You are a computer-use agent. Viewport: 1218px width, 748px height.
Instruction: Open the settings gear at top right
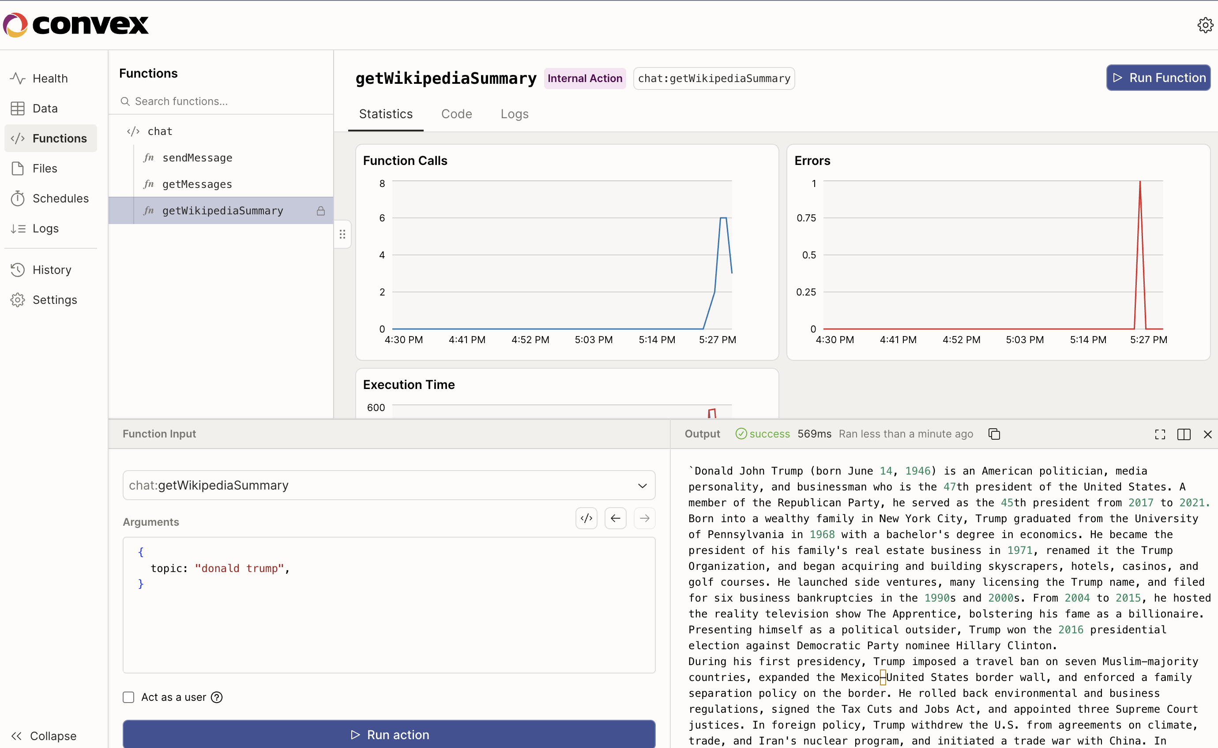[x=1205, y=25]
